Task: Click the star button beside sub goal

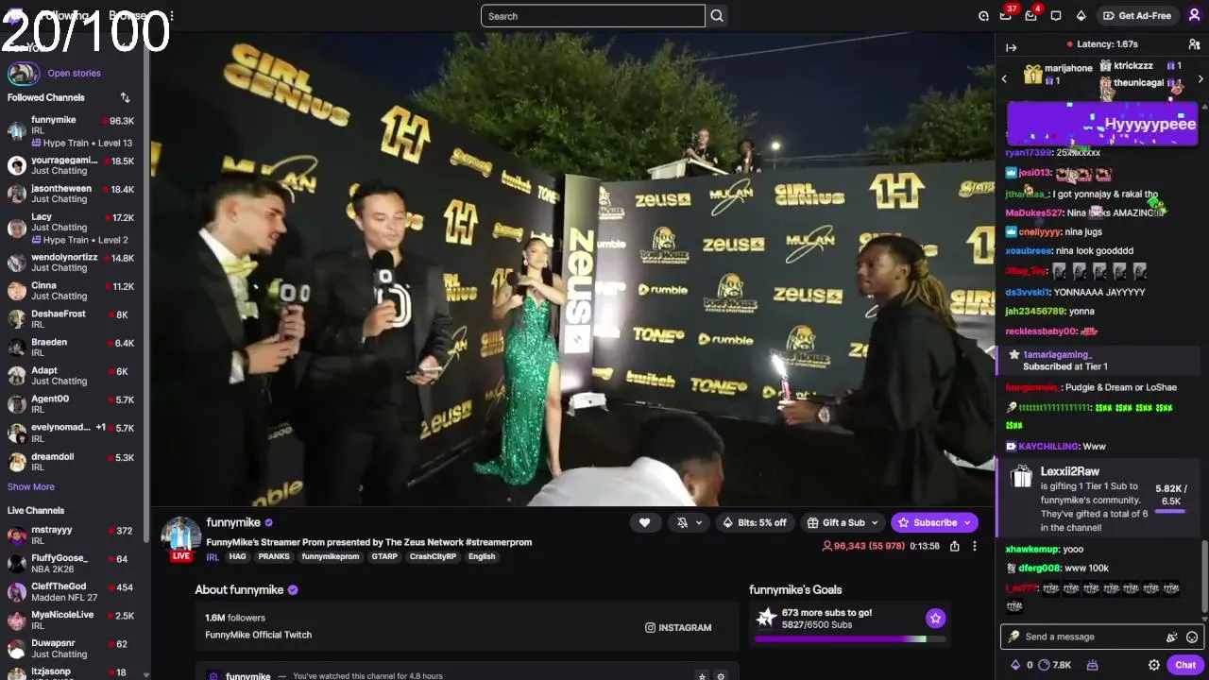Action: tap(935, 618)
